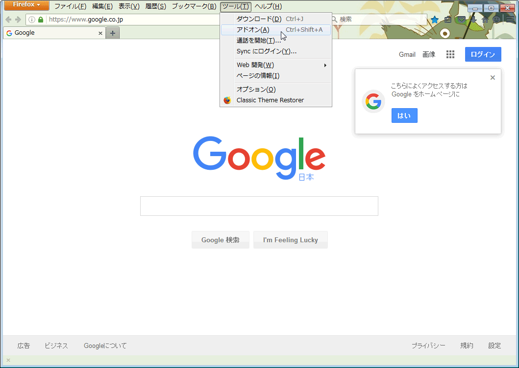Open the bookmarks list icon

point(448,20)
